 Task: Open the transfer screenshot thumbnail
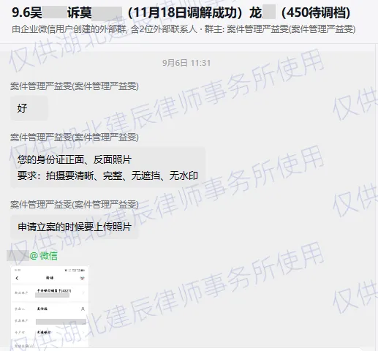point(50,306)
